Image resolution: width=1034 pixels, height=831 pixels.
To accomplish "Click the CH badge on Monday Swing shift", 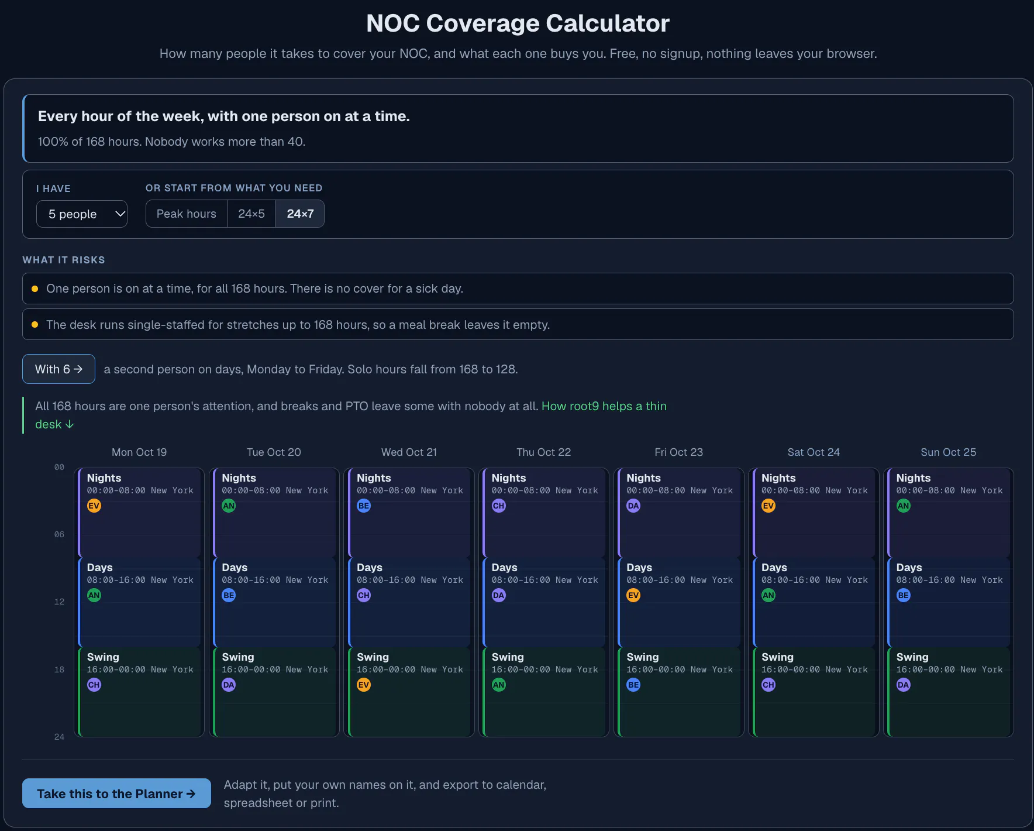I will pyautogui.click(x=94, y=685).
